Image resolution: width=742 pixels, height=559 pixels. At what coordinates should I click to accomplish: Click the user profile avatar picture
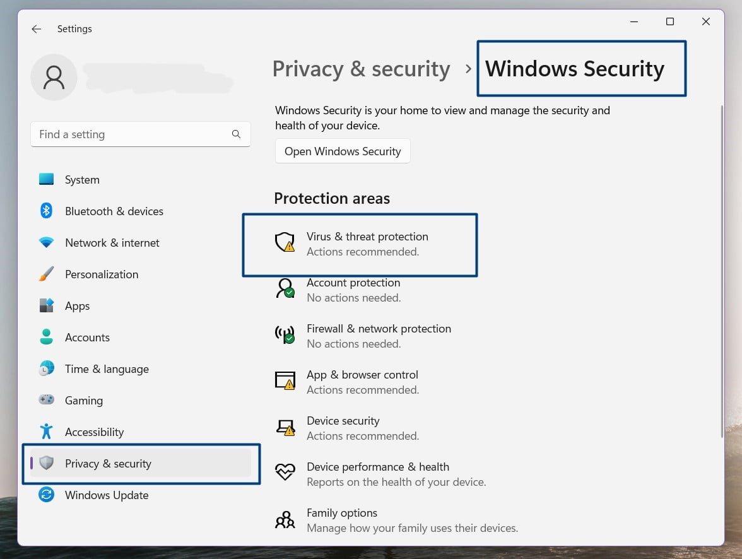54,78
